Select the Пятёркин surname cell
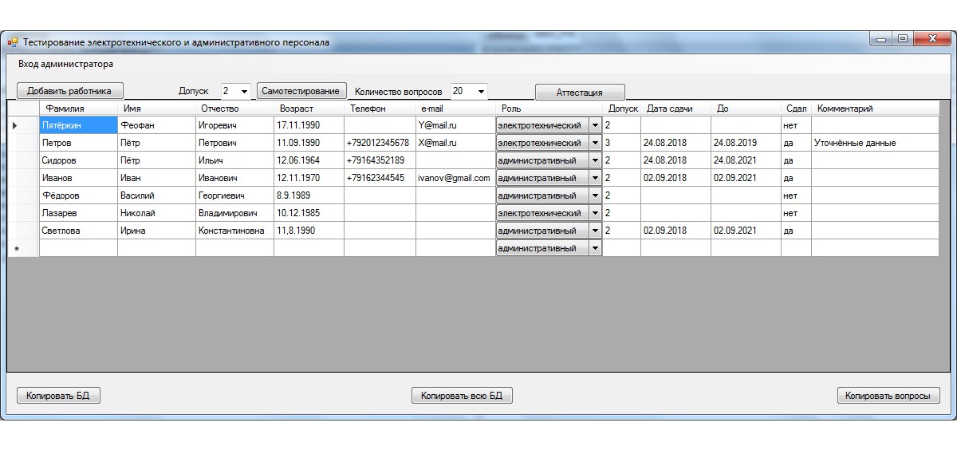The height and width of the screenshot is (450, 957). point(78,125)
